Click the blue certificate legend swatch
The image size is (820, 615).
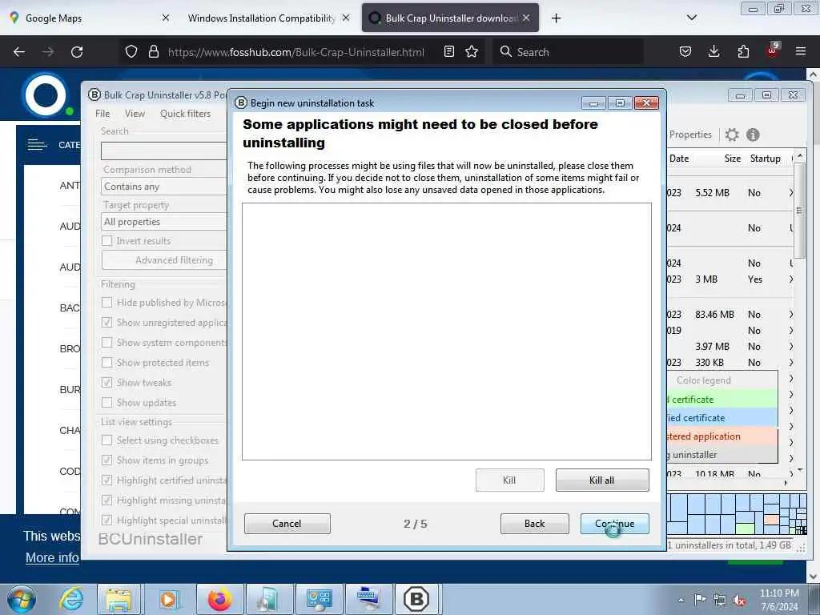click(722, 418)
